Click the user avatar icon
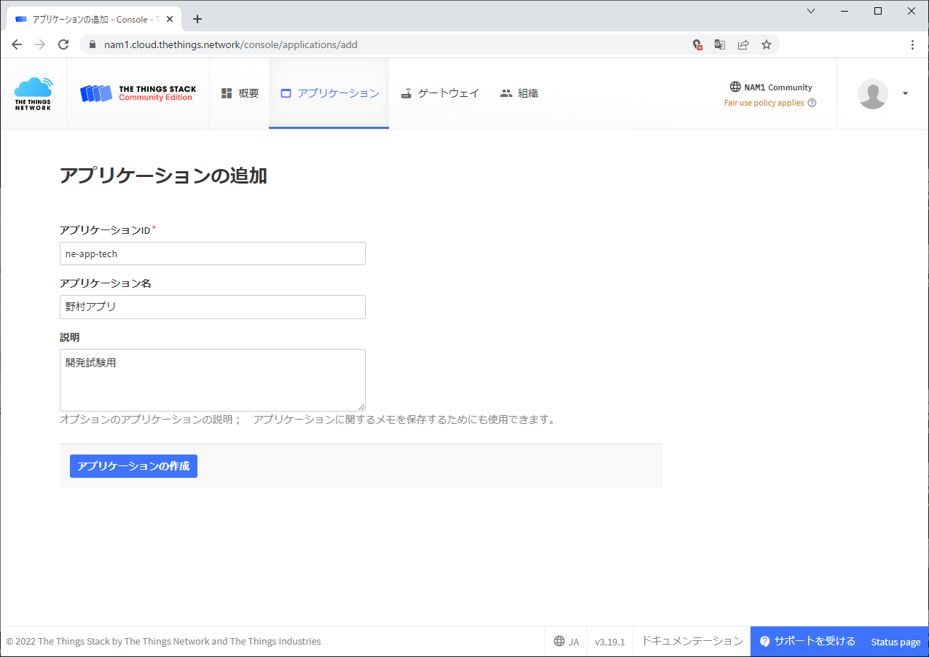The height and width of the screenshot is (657, 929). click(872, 93)
